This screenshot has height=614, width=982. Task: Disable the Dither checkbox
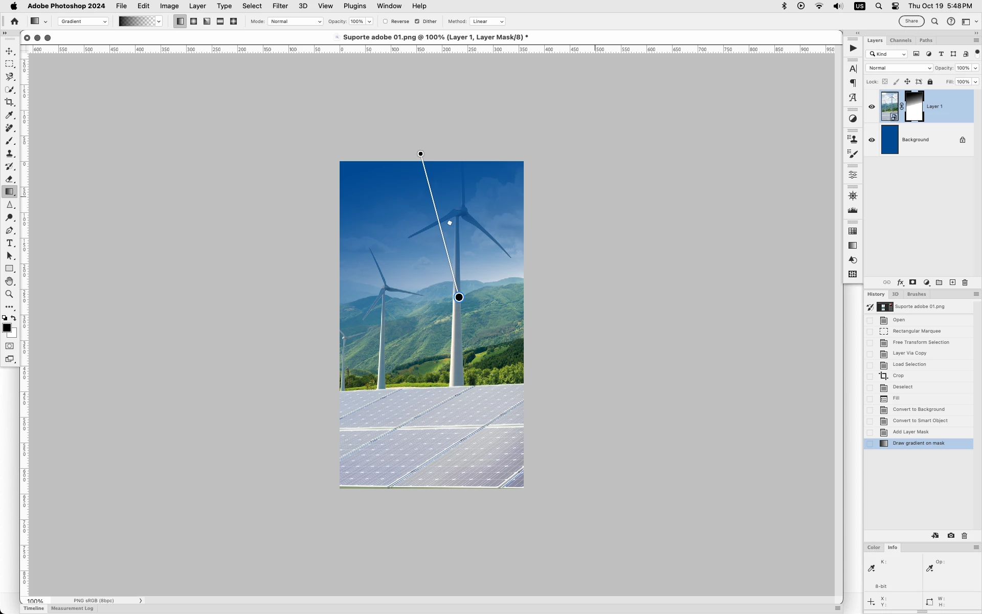pos(417,21)
